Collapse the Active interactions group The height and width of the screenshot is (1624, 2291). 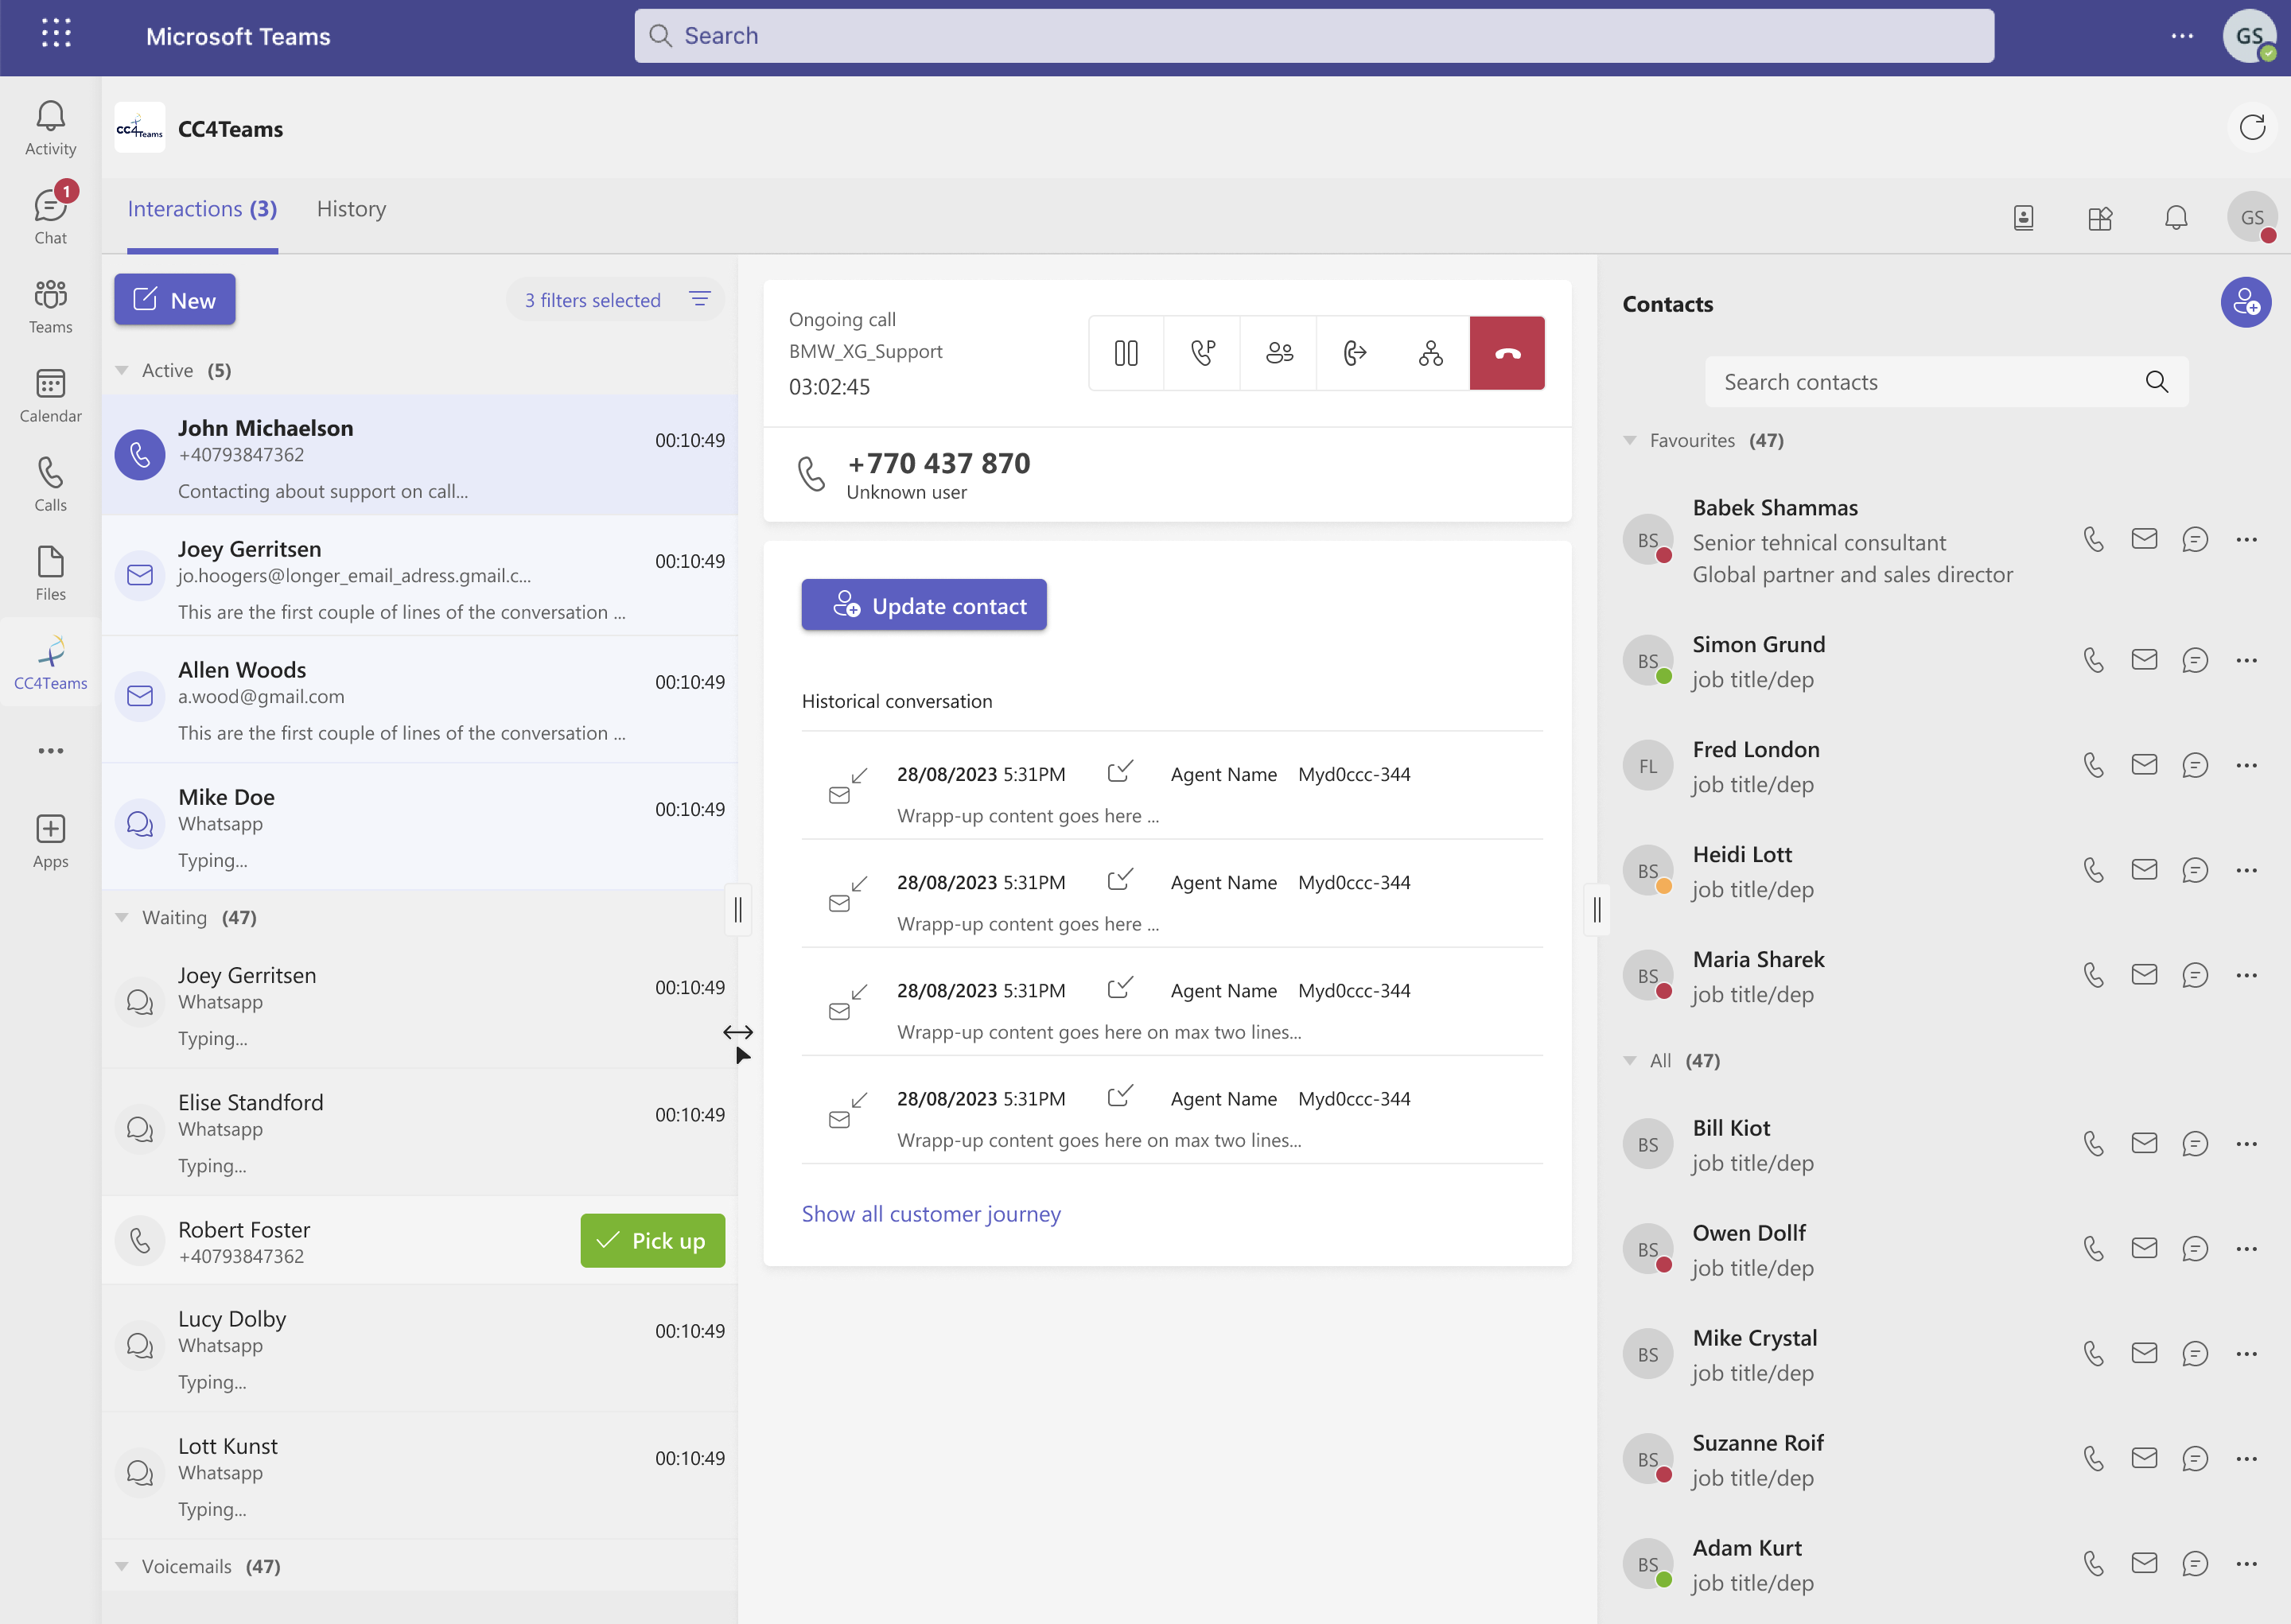[122, 371]
